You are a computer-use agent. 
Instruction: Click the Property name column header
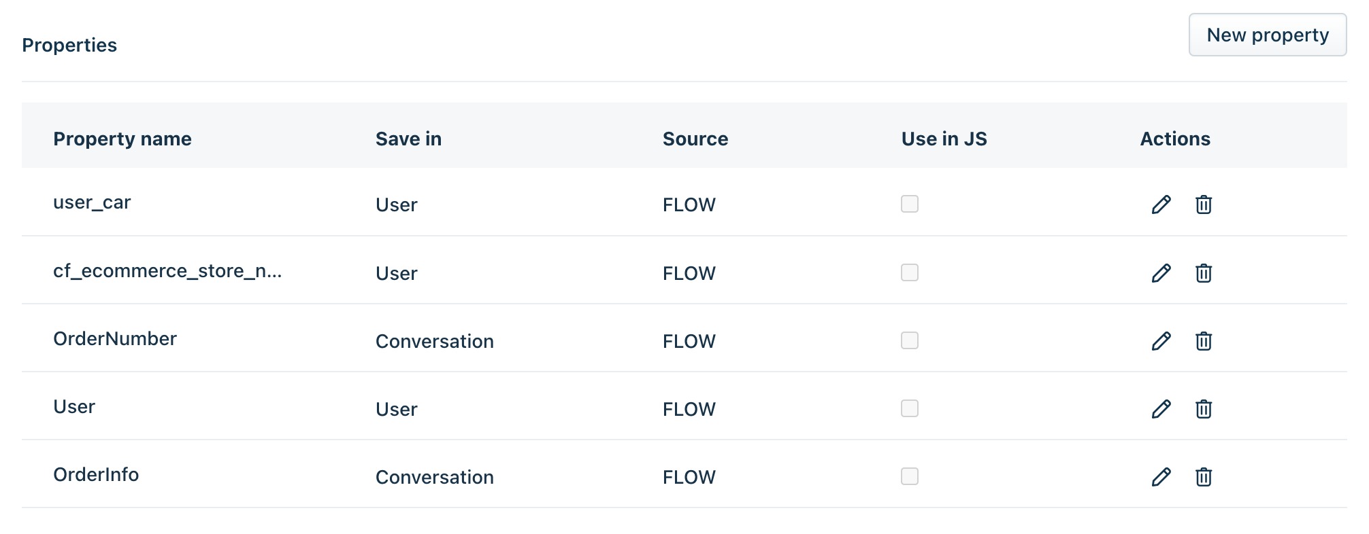pos(122,139)
